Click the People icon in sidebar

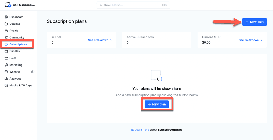pos(6,31)
